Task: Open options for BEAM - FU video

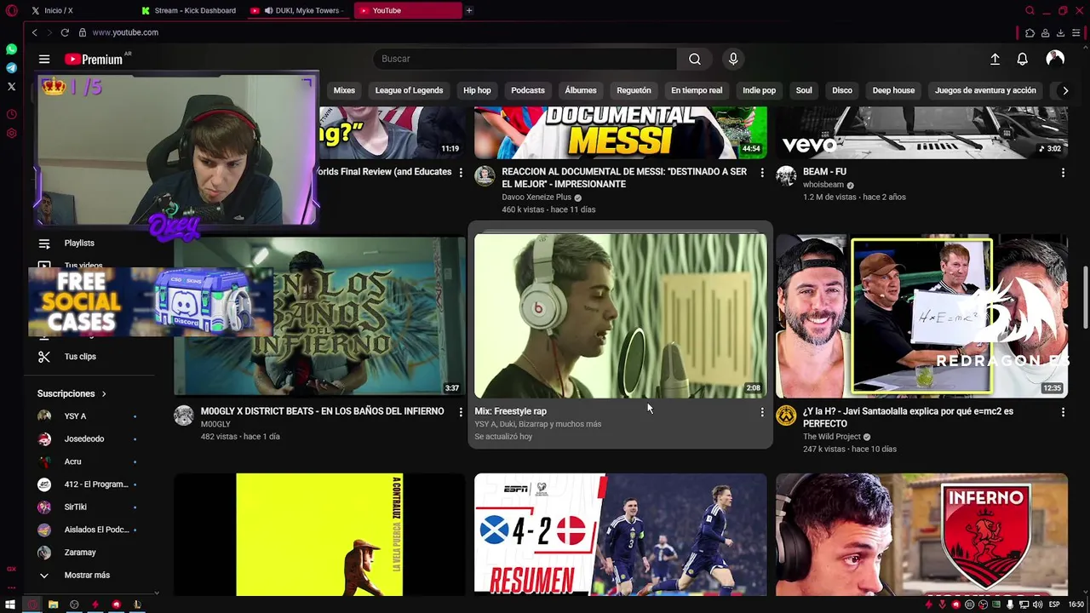Action: point(1063,173)
